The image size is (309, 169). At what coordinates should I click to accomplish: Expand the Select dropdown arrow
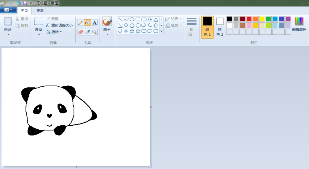[x=39, y=35]
